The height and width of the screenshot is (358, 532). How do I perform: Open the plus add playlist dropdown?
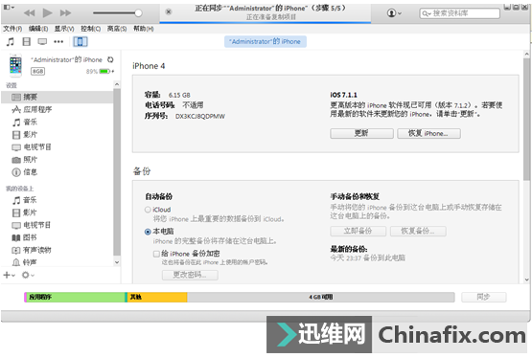[10, 275]
